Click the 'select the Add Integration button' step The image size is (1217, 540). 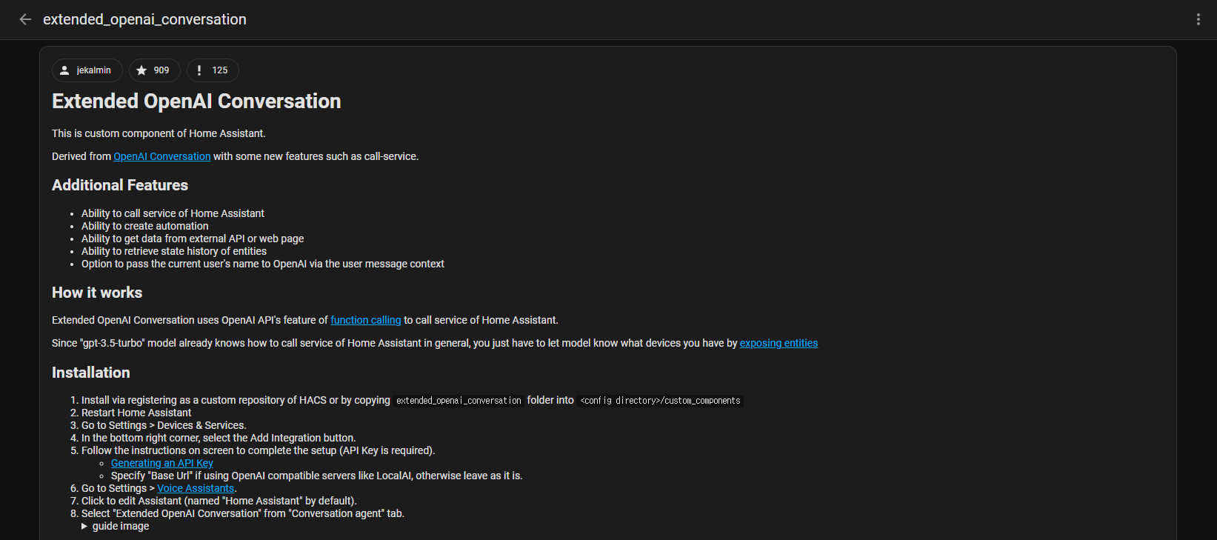pyautogui.click(x=219, y=438)
